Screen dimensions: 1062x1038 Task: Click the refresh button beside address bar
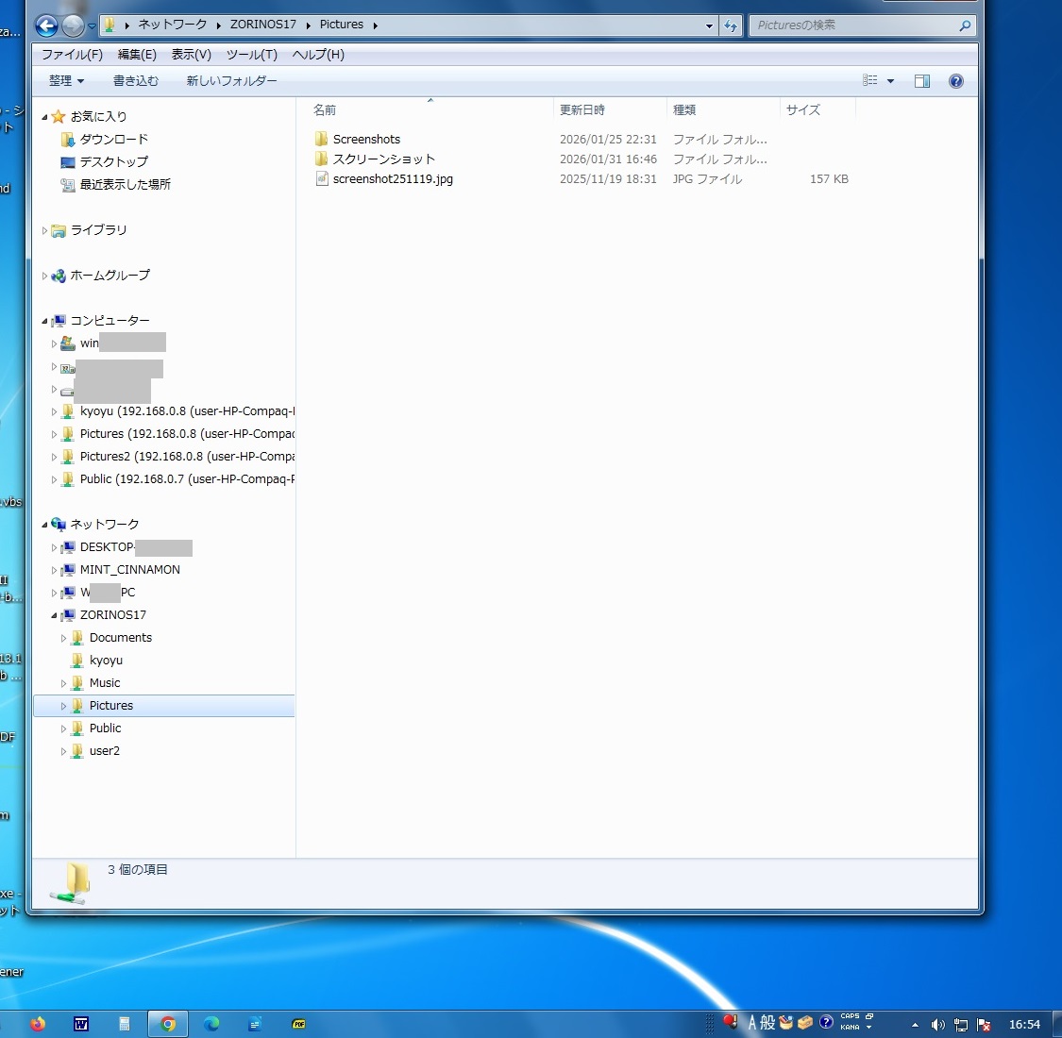click(730, 25)
